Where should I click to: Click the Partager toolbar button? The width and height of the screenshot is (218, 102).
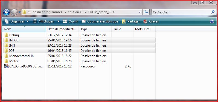[x=131, y=21]
